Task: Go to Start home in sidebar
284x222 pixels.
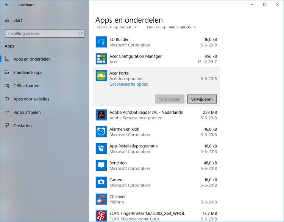Action: point(17,20)
